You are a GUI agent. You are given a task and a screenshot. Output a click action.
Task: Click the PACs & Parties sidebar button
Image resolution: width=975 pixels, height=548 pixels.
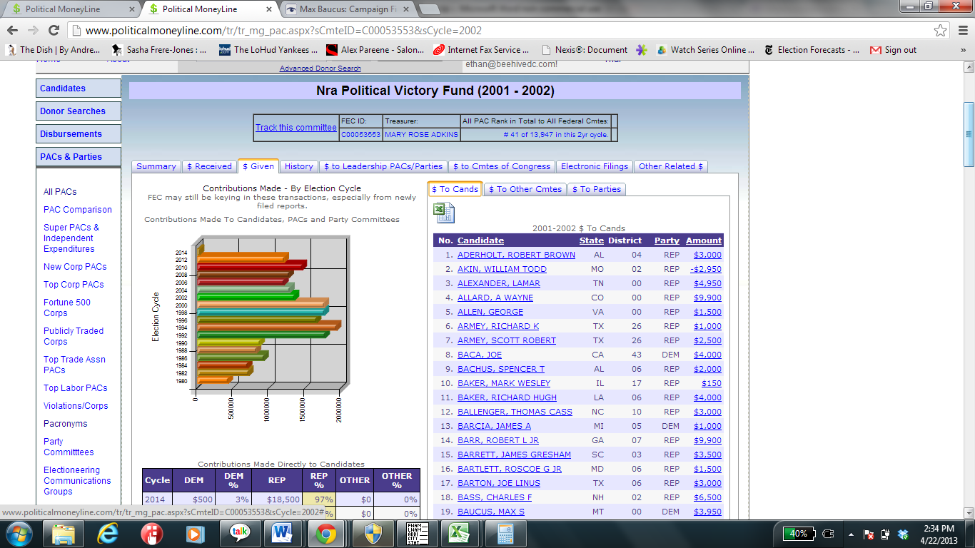(79, 157)
